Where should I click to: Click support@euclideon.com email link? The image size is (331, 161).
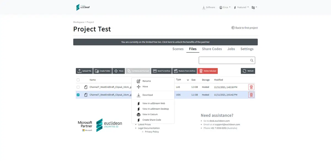coord(228,124)
